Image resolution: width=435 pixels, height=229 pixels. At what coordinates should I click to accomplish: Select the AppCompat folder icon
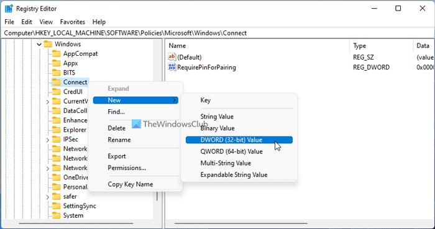coord(57,54)
